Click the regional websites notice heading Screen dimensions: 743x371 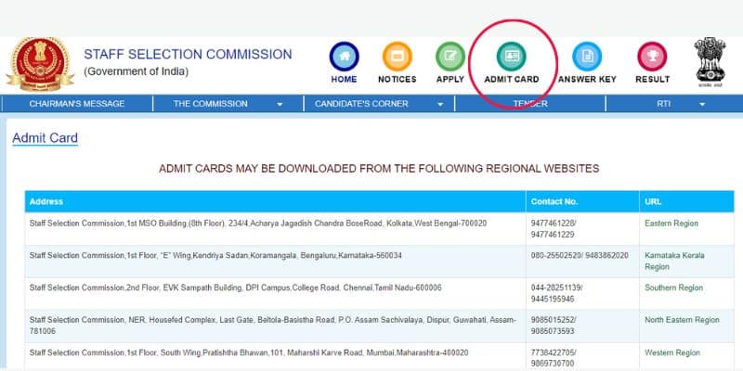point(379,169)
